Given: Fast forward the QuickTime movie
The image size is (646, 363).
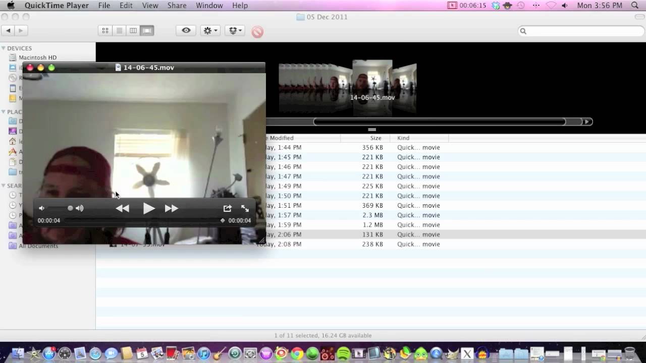Looking at the screenshot, I should 172,208.
